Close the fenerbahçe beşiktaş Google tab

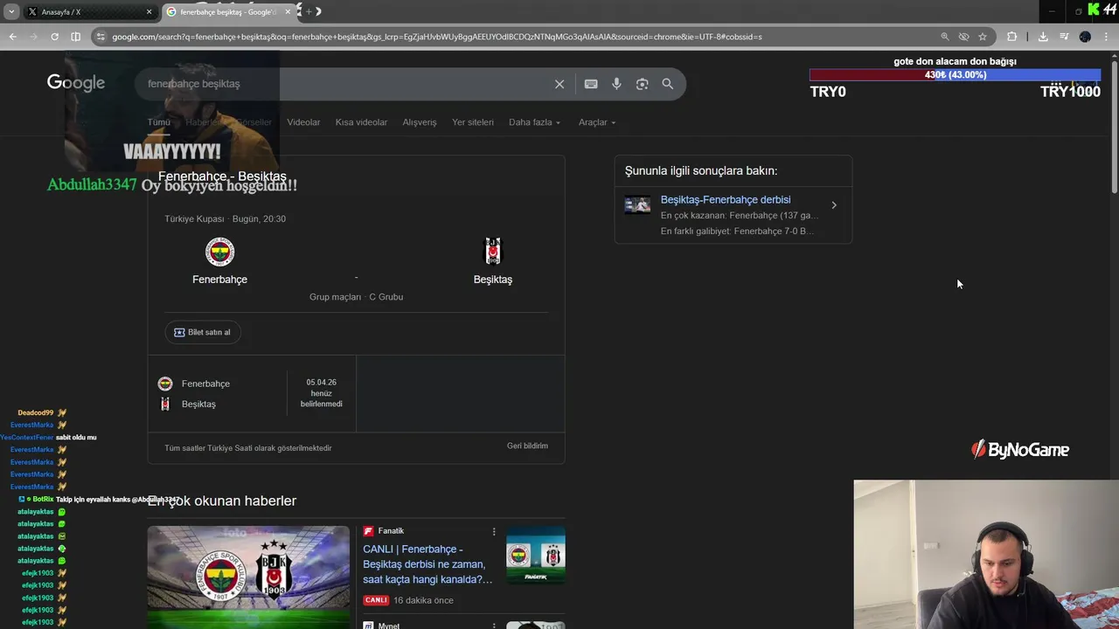point(288,11)
